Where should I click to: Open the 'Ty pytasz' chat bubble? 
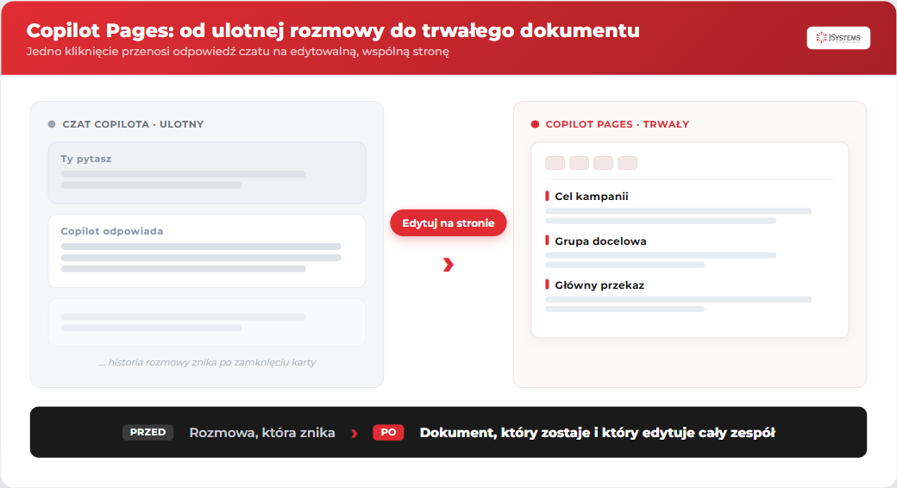206,172
